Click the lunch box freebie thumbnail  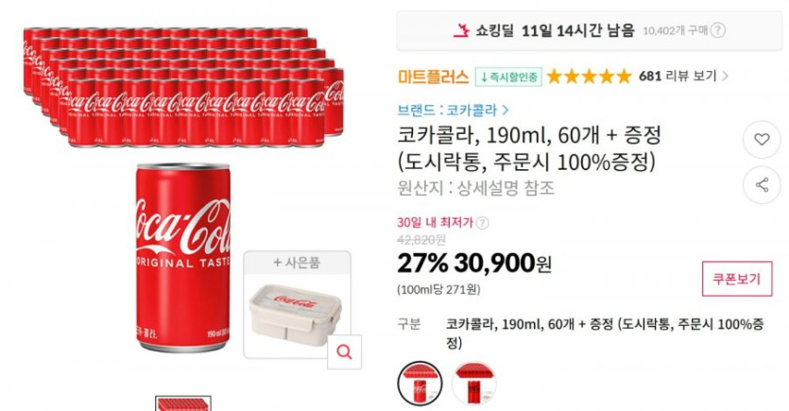click(295, 315)
